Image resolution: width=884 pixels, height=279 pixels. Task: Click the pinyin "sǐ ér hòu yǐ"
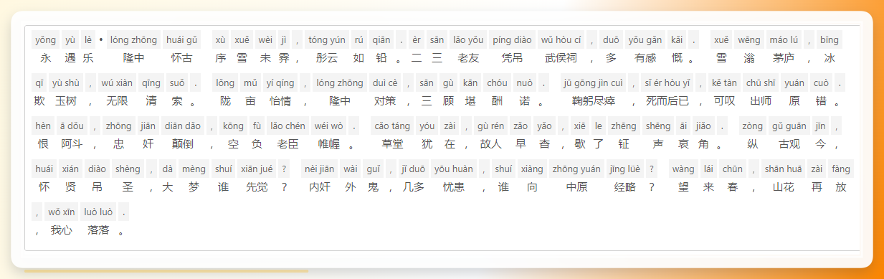coord(667,82)
